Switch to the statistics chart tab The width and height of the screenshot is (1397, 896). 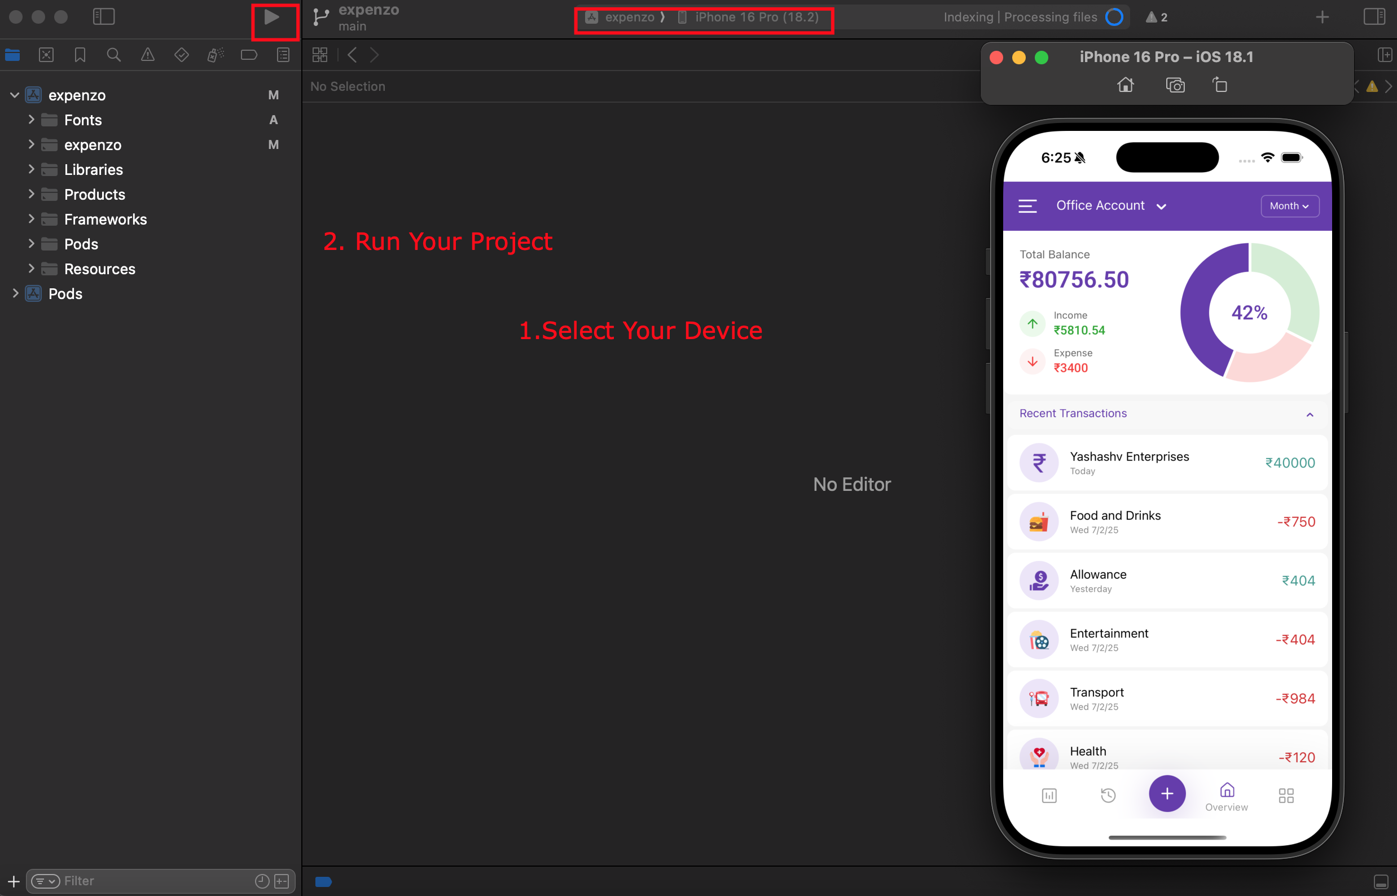click(1049, 796)
